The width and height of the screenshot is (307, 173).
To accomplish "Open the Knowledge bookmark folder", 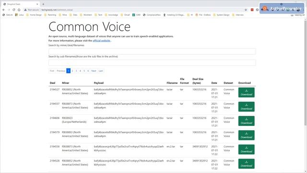I will tap(111, 15).
